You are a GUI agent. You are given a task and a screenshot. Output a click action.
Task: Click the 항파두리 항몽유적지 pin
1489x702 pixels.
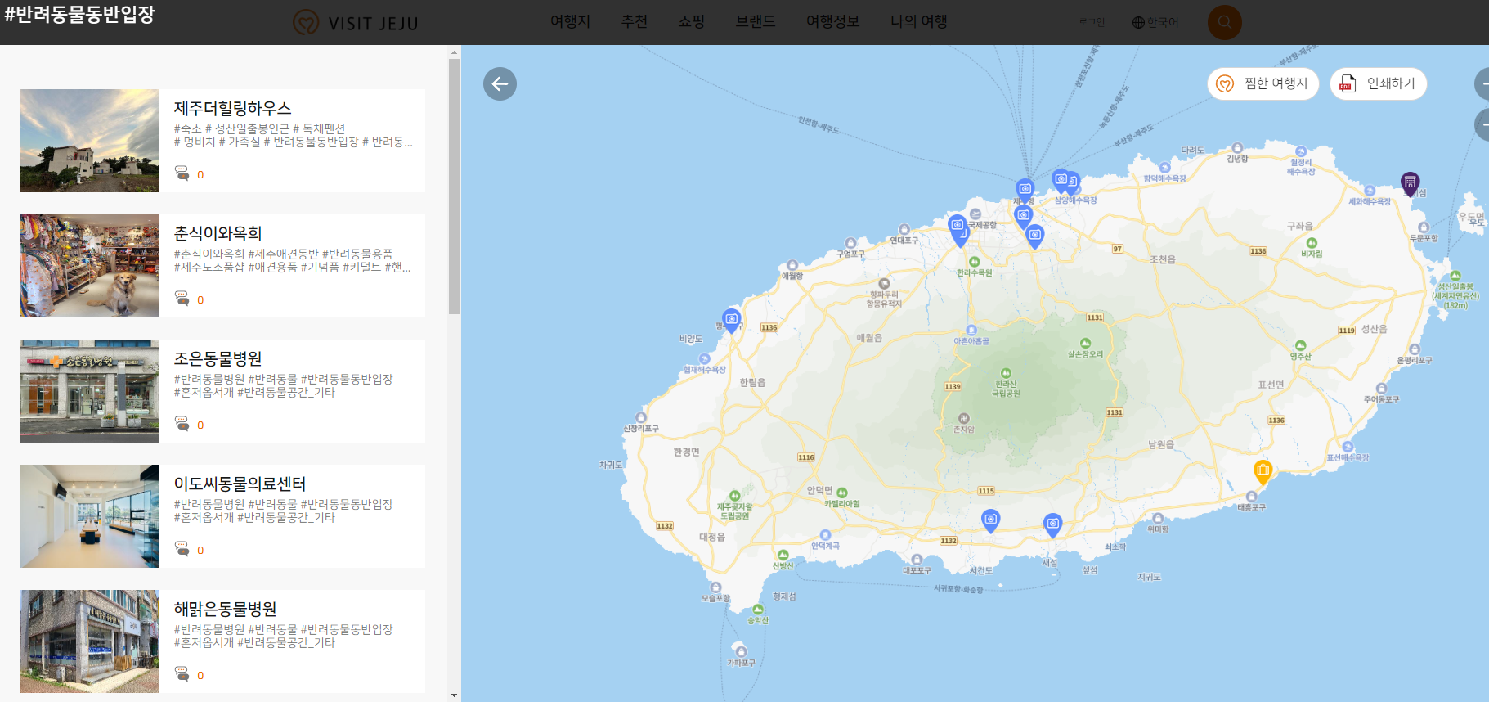884,284
